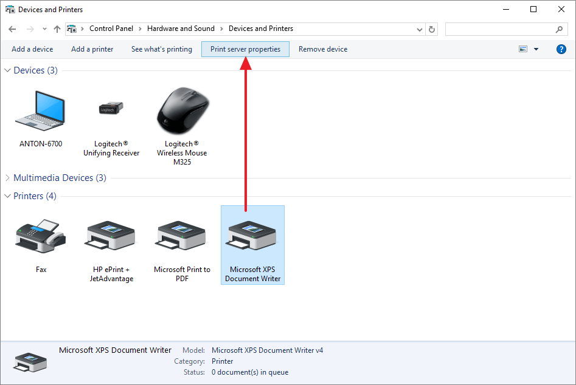Click the Multimedia Devices (3) heading

point(60,178)
